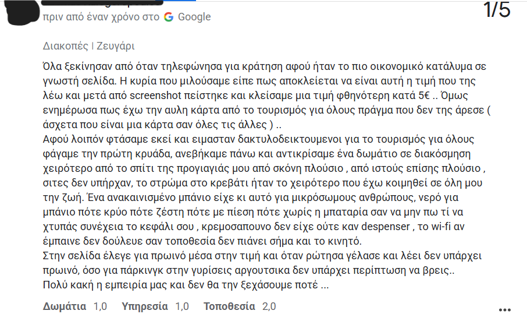Select the "Διακοπές" trip type label
Screen dimensions: 527x321
pos(66,46)
